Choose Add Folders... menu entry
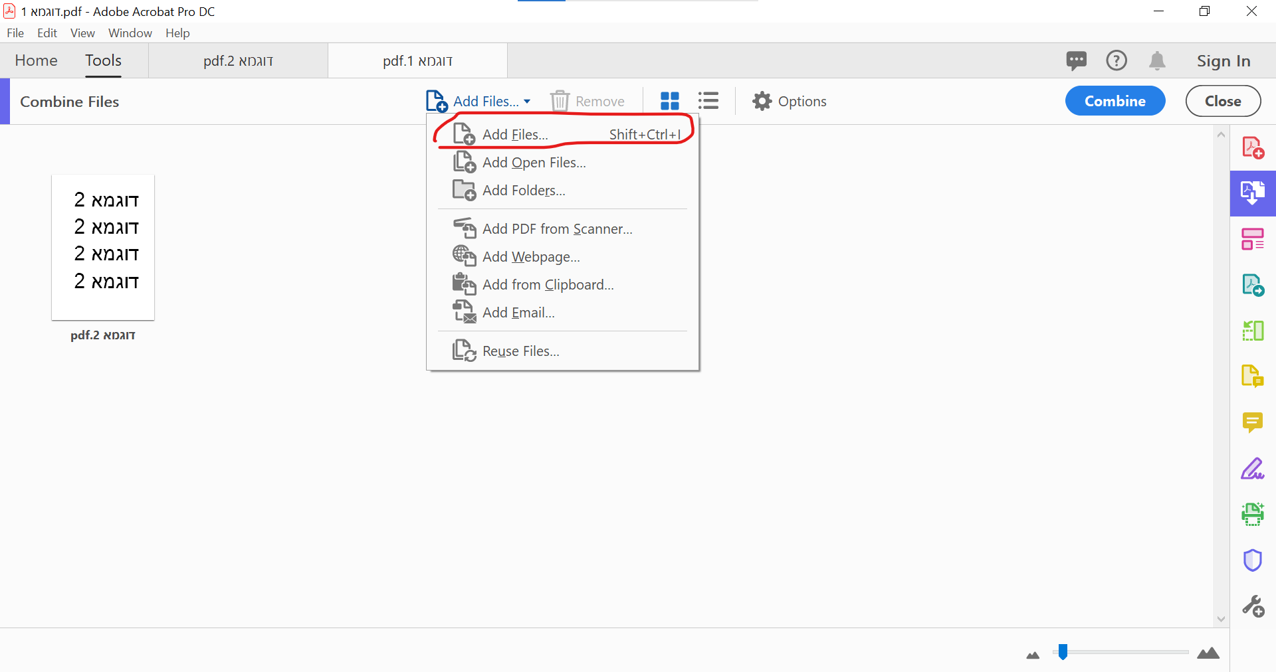Viewport: 1276px width, 672px height. tap(563, 190)
